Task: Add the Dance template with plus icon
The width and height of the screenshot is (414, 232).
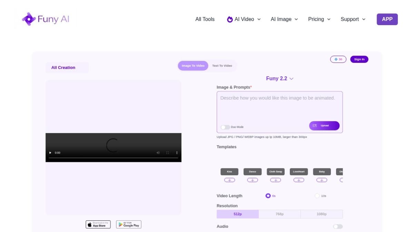Action: tap(253, 180)
